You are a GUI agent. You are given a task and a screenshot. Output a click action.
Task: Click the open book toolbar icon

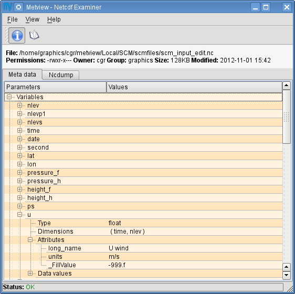click(34, 35)
